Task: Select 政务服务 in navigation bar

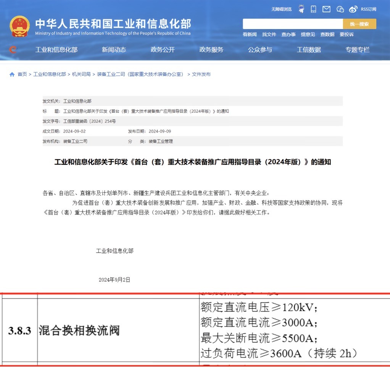Action: tap(211, 50)
